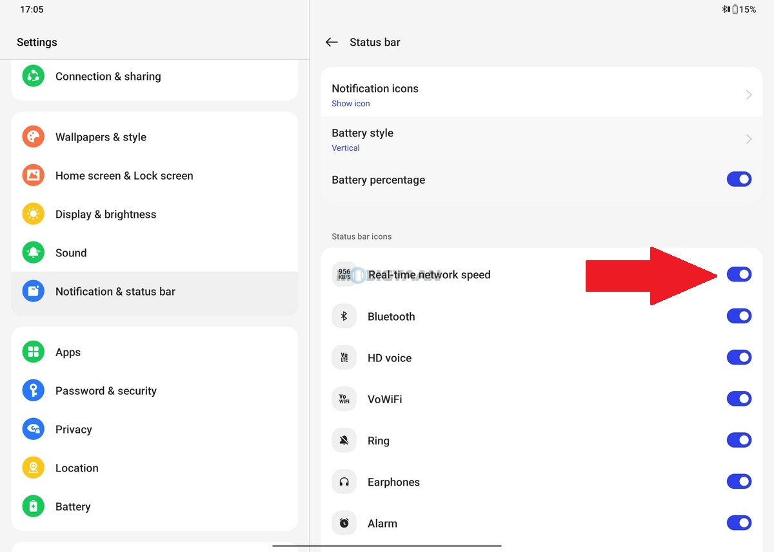Tap the Earphones headphone icon
The image size is (774, 552).
pyautogui.click(x=344, y=482)
